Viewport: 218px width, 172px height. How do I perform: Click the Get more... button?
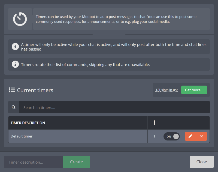(194, 90)
